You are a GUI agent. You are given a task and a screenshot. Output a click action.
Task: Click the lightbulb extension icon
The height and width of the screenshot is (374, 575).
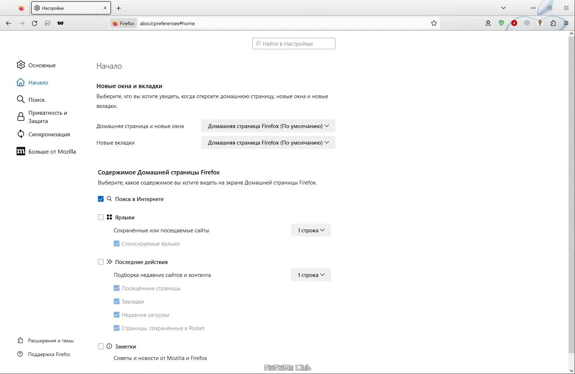click(540, 23)
